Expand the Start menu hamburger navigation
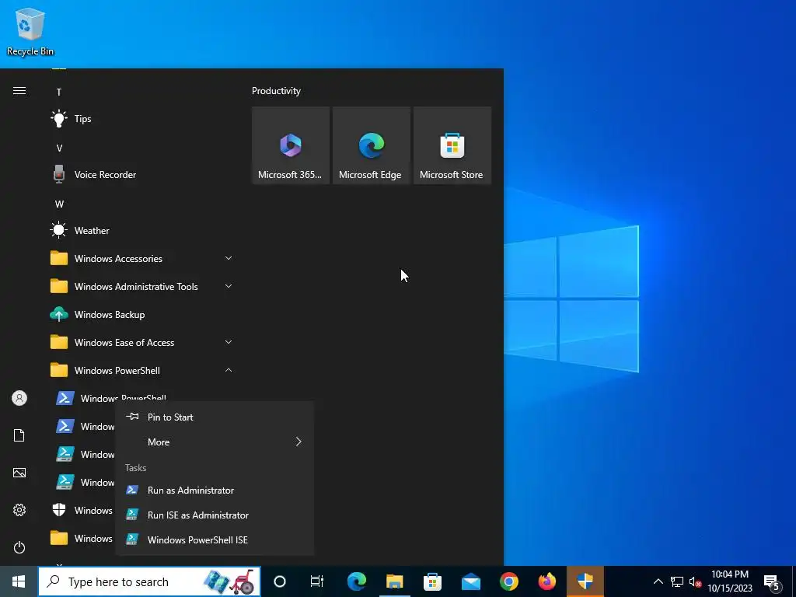796x597 pixels. click(19, 91)
